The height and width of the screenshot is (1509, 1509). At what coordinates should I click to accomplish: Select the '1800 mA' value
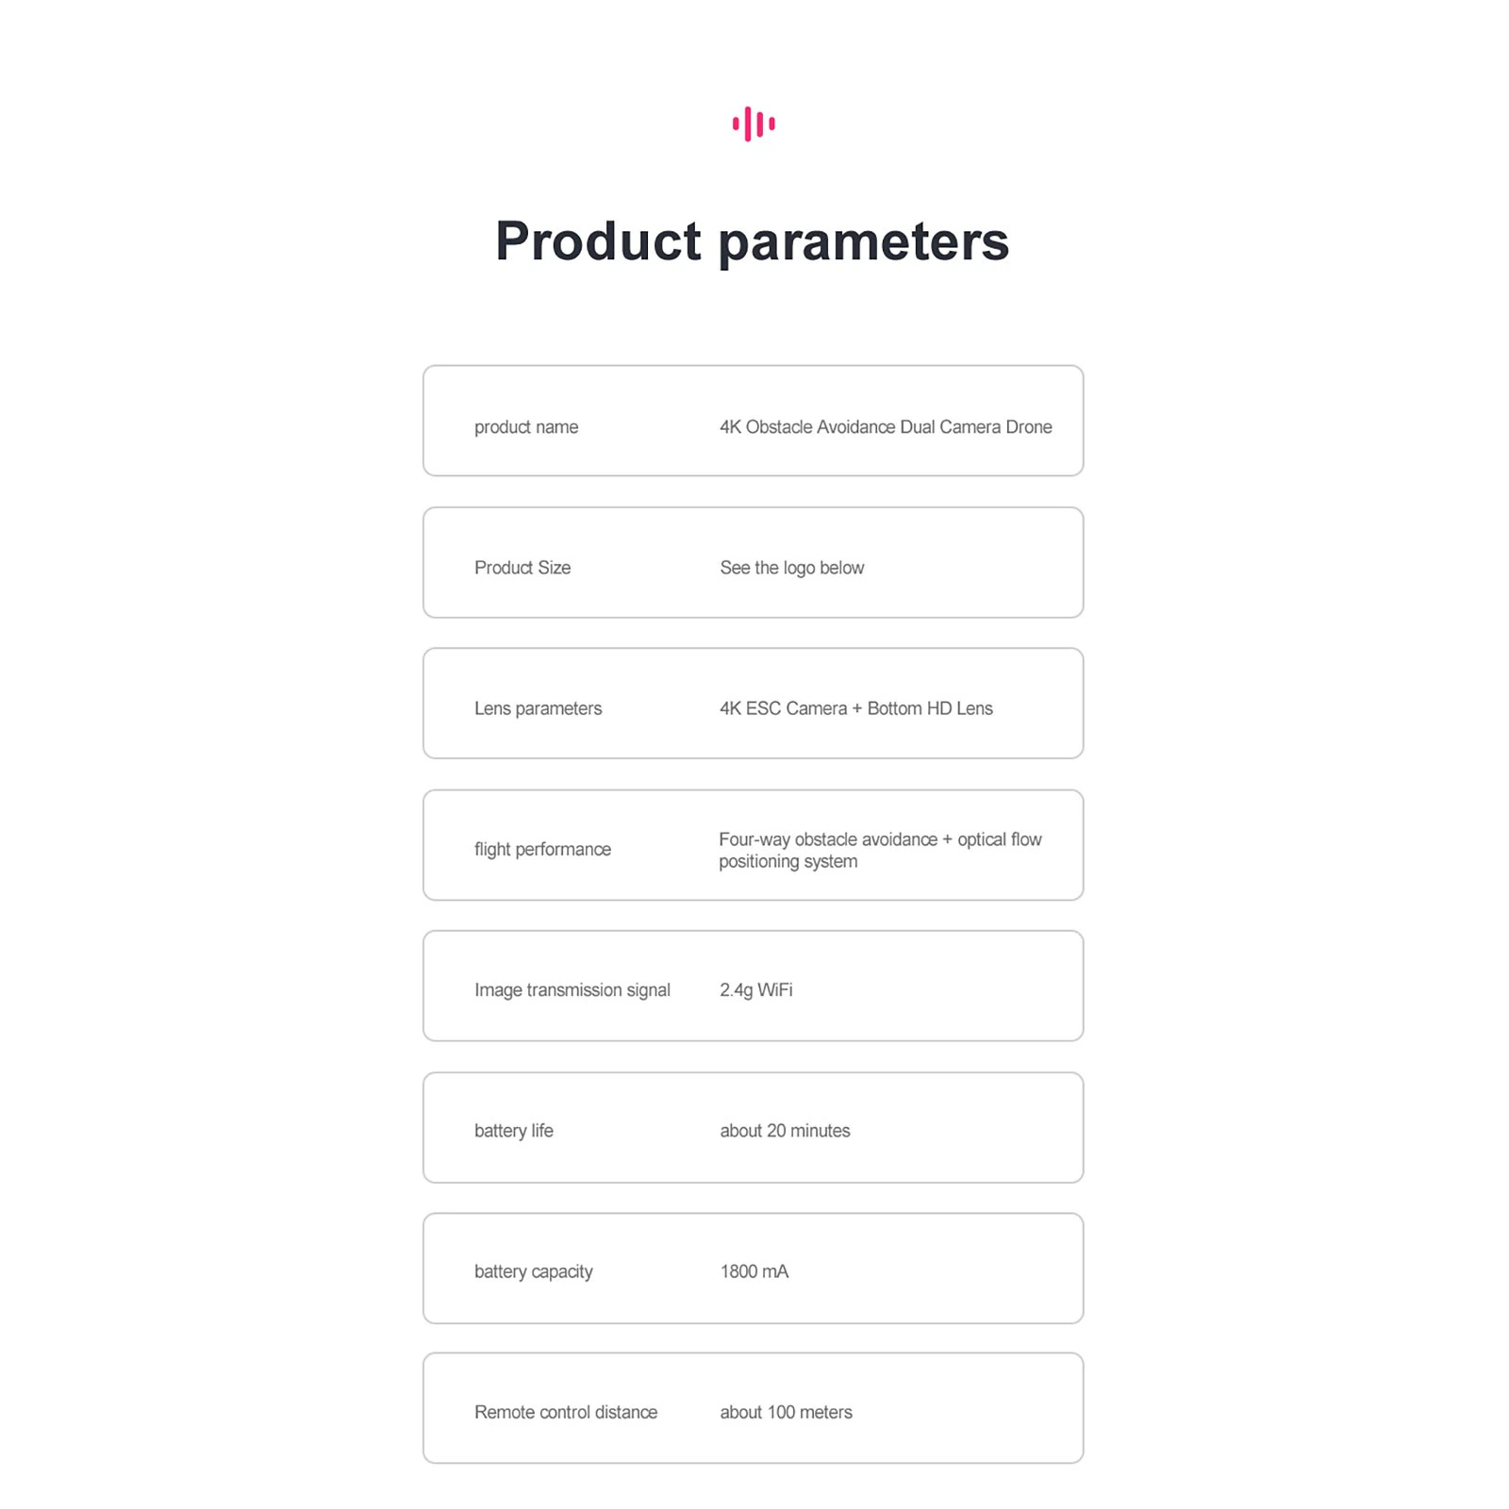pyautogui.click(x=754, y=1271)
